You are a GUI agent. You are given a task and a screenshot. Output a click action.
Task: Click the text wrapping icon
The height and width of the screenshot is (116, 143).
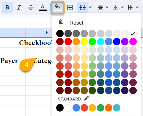coord(130,7)
